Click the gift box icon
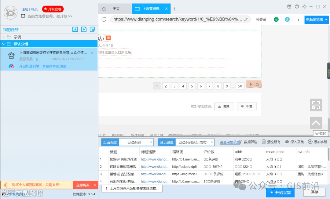 (x=289, y=6)
